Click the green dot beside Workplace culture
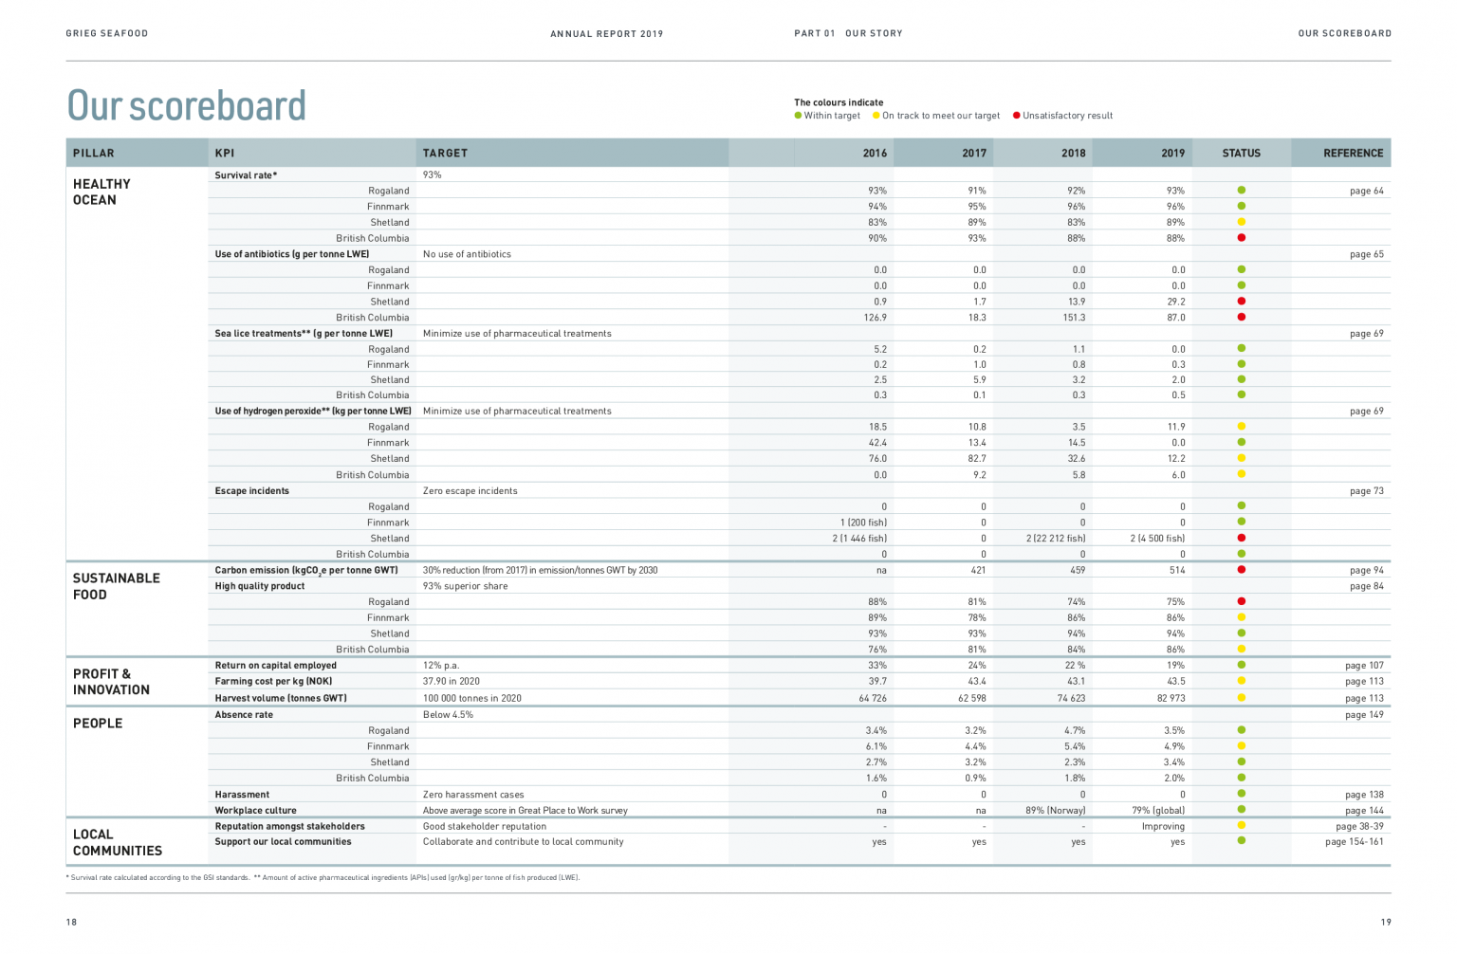The height and width of the screenshot is (954, 1457). click(1243, 810)
